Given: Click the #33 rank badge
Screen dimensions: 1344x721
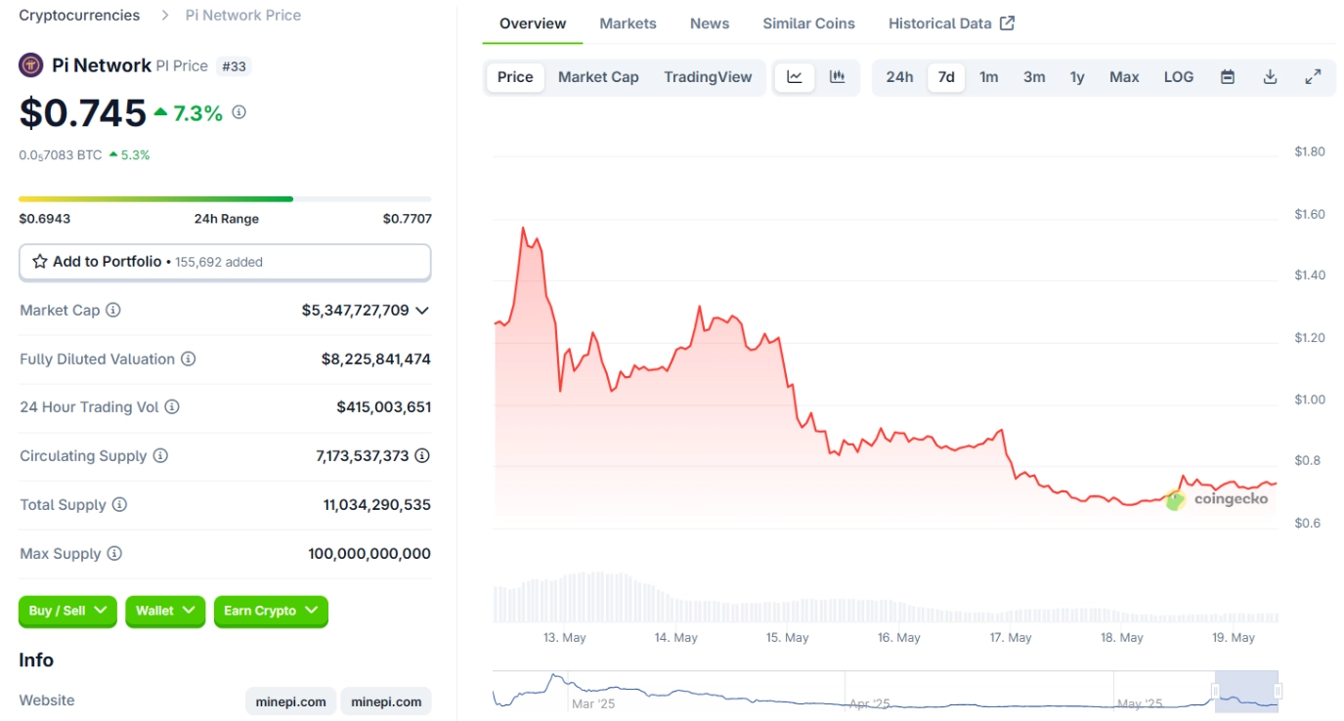Looking at the screenshot, I should point(234,66).
